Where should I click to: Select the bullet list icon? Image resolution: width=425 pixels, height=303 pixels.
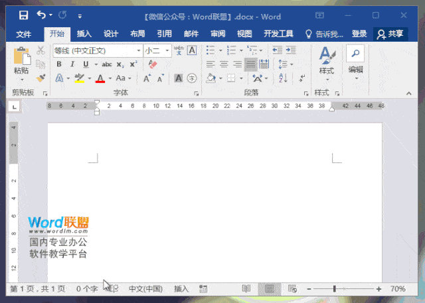[x=211, y=50]
